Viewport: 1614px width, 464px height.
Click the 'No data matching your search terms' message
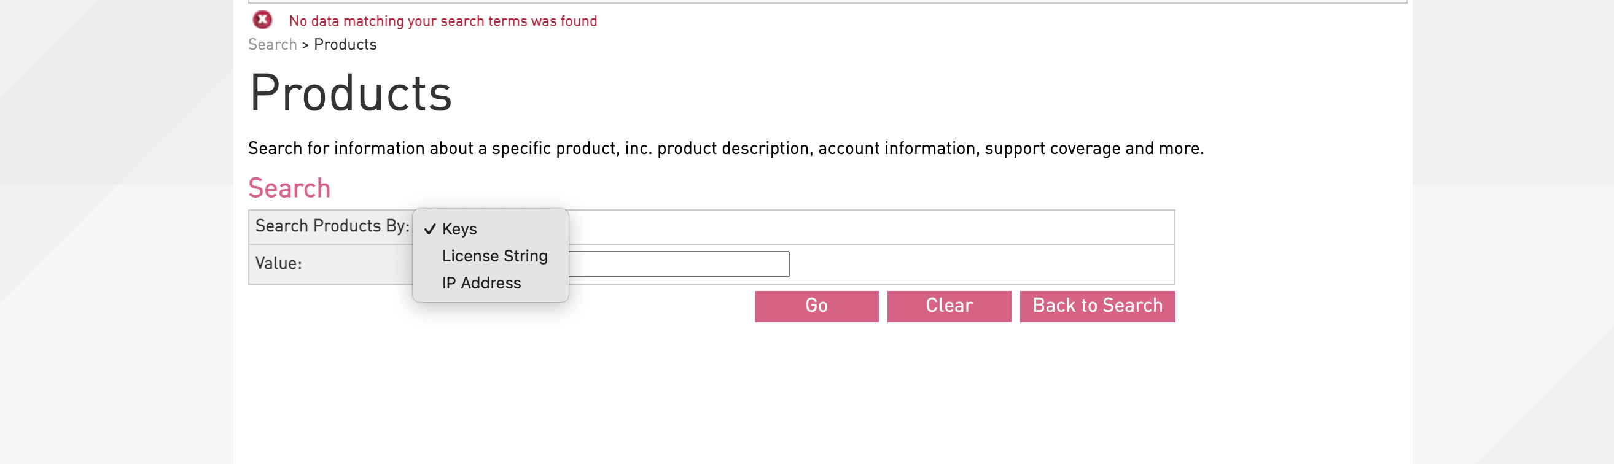click(x=442, y=21)
